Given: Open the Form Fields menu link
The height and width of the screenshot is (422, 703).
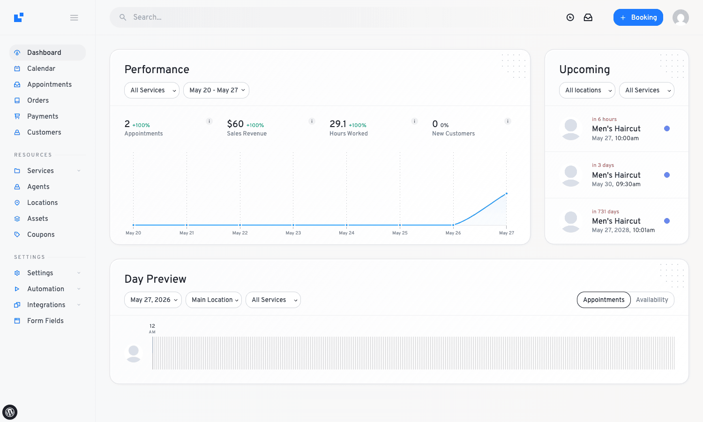Looking at the screenshot, I should 47,321.
